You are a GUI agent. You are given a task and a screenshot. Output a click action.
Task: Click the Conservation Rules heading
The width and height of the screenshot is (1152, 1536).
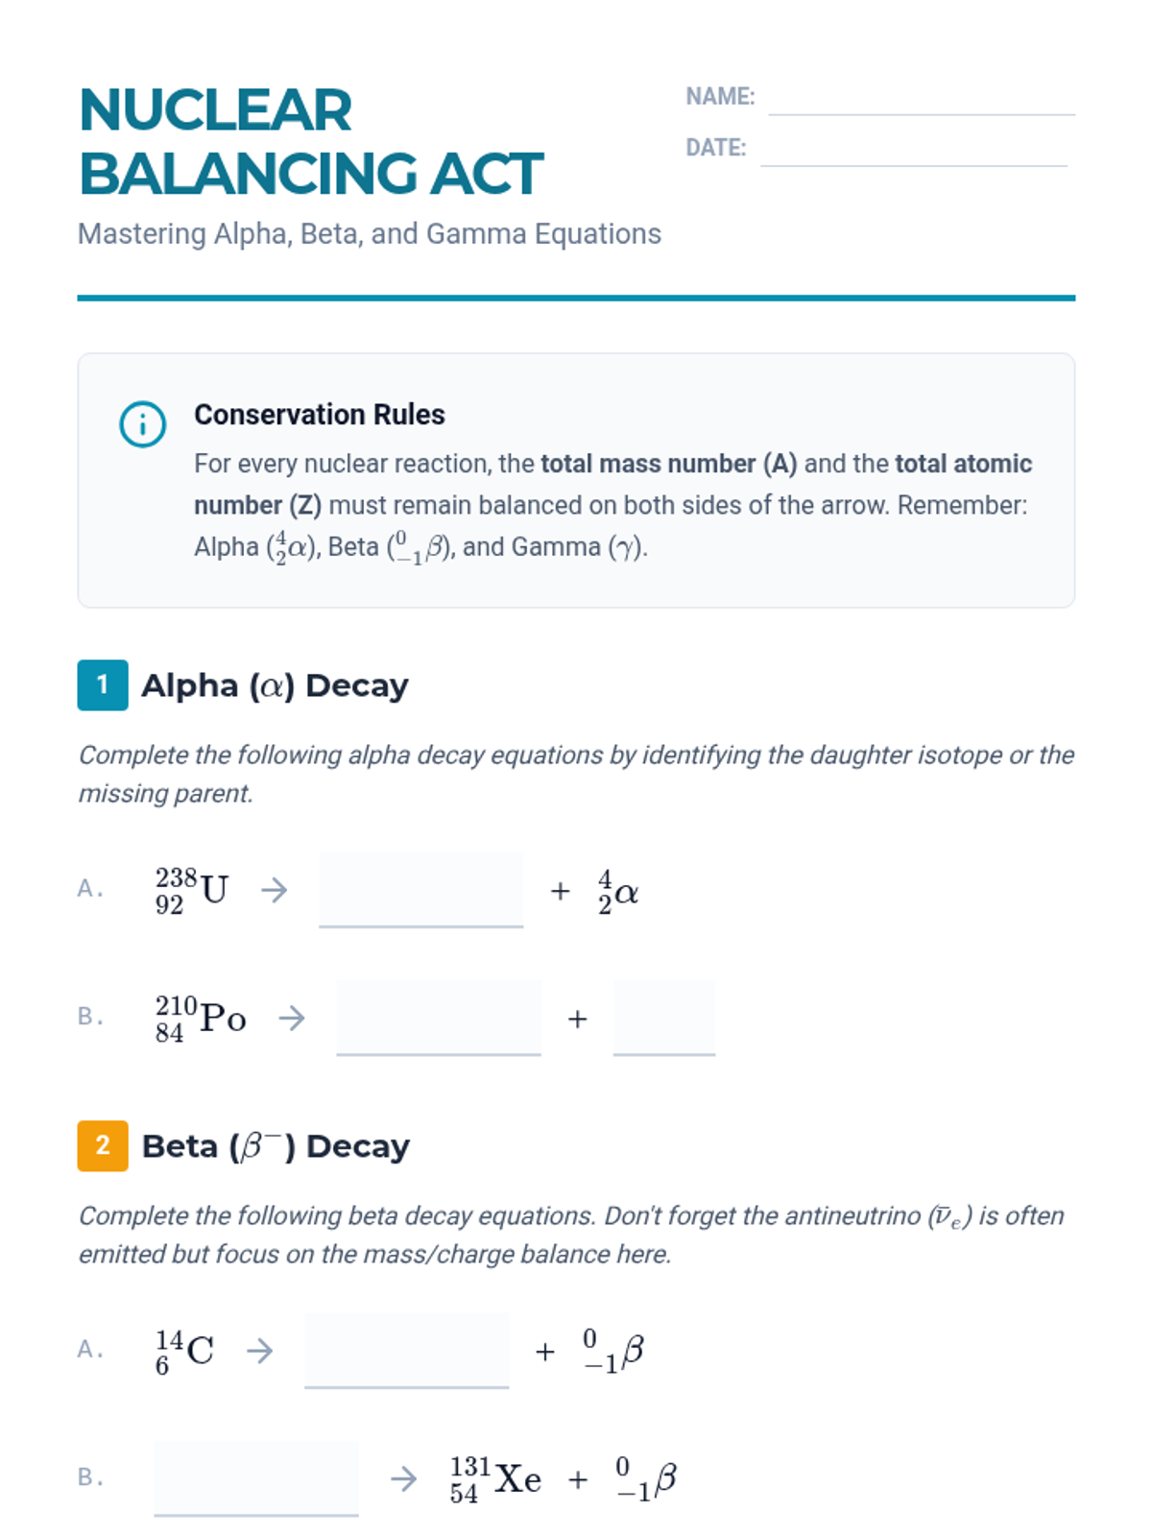click(320, 415)
